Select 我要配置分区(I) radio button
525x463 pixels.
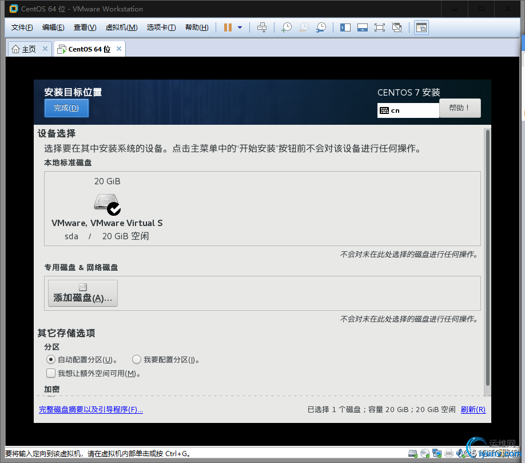tap(136, 359)
